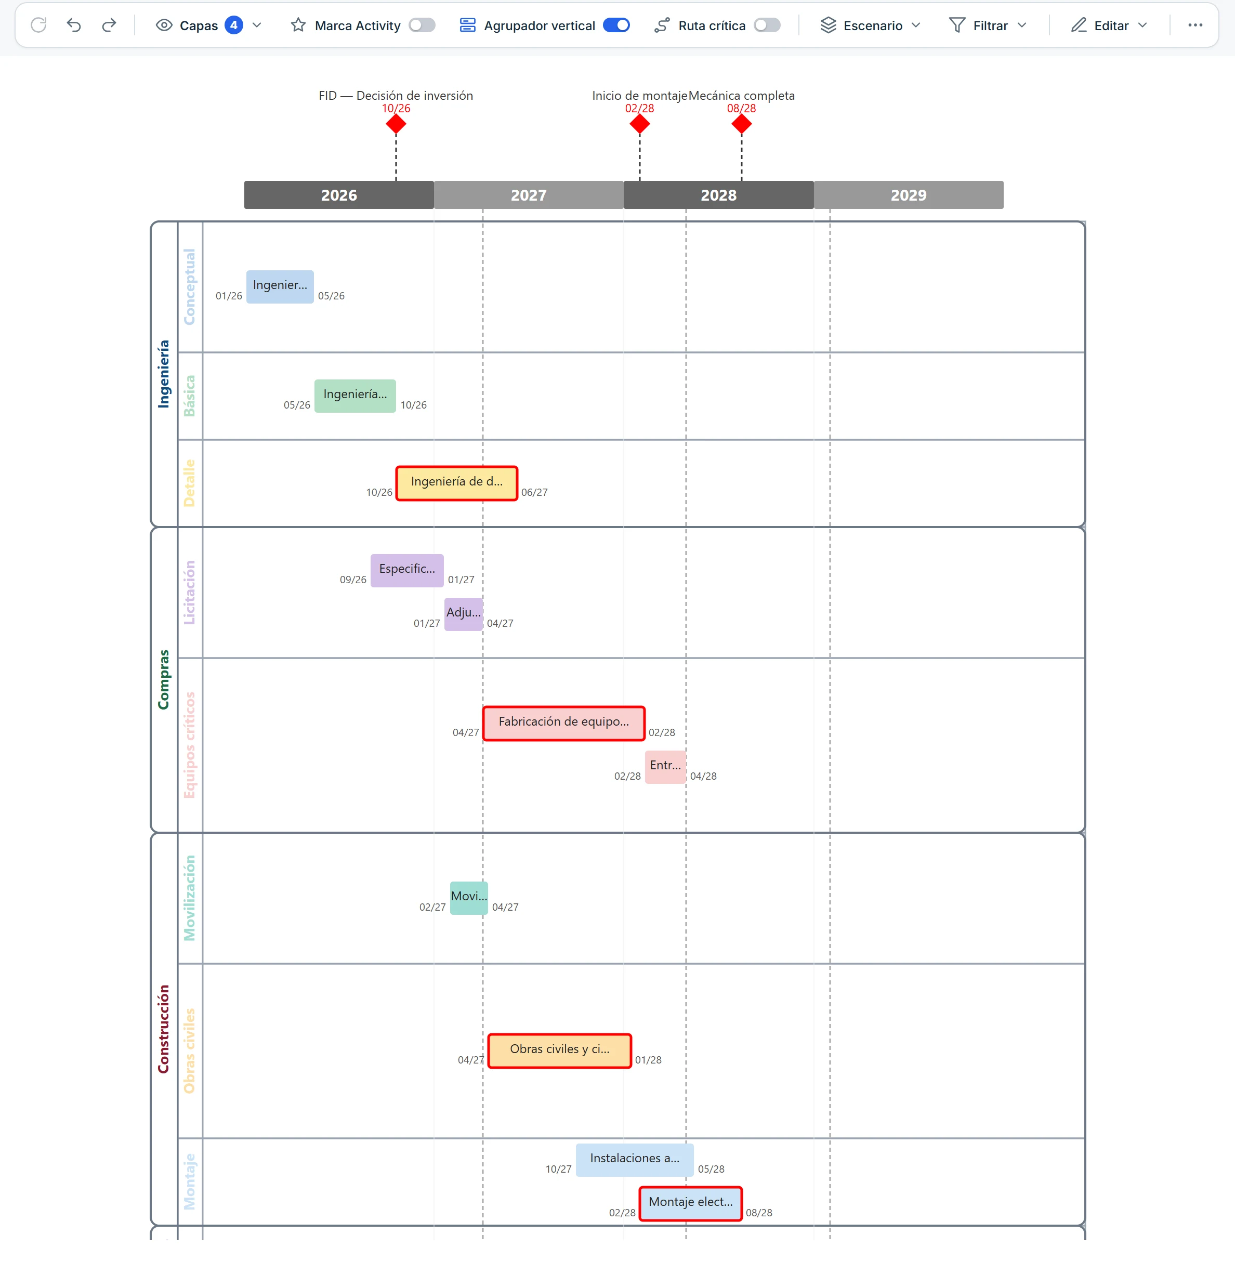Expand the Capas dropdown chevron

[257, 25]
